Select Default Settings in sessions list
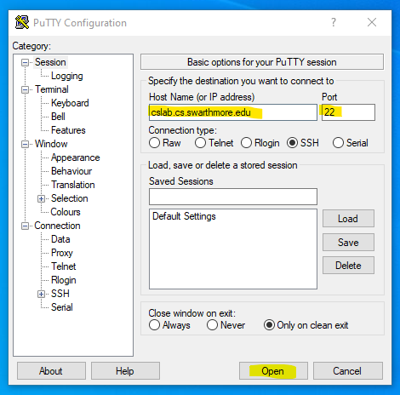The width and height of the screenshot is (400, 395). [x=184, y=216]
